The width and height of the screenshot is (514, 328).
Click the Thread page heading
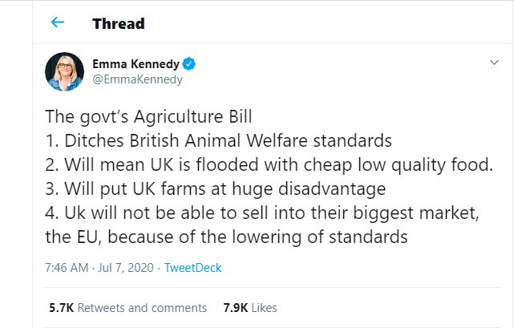[119, 23]
